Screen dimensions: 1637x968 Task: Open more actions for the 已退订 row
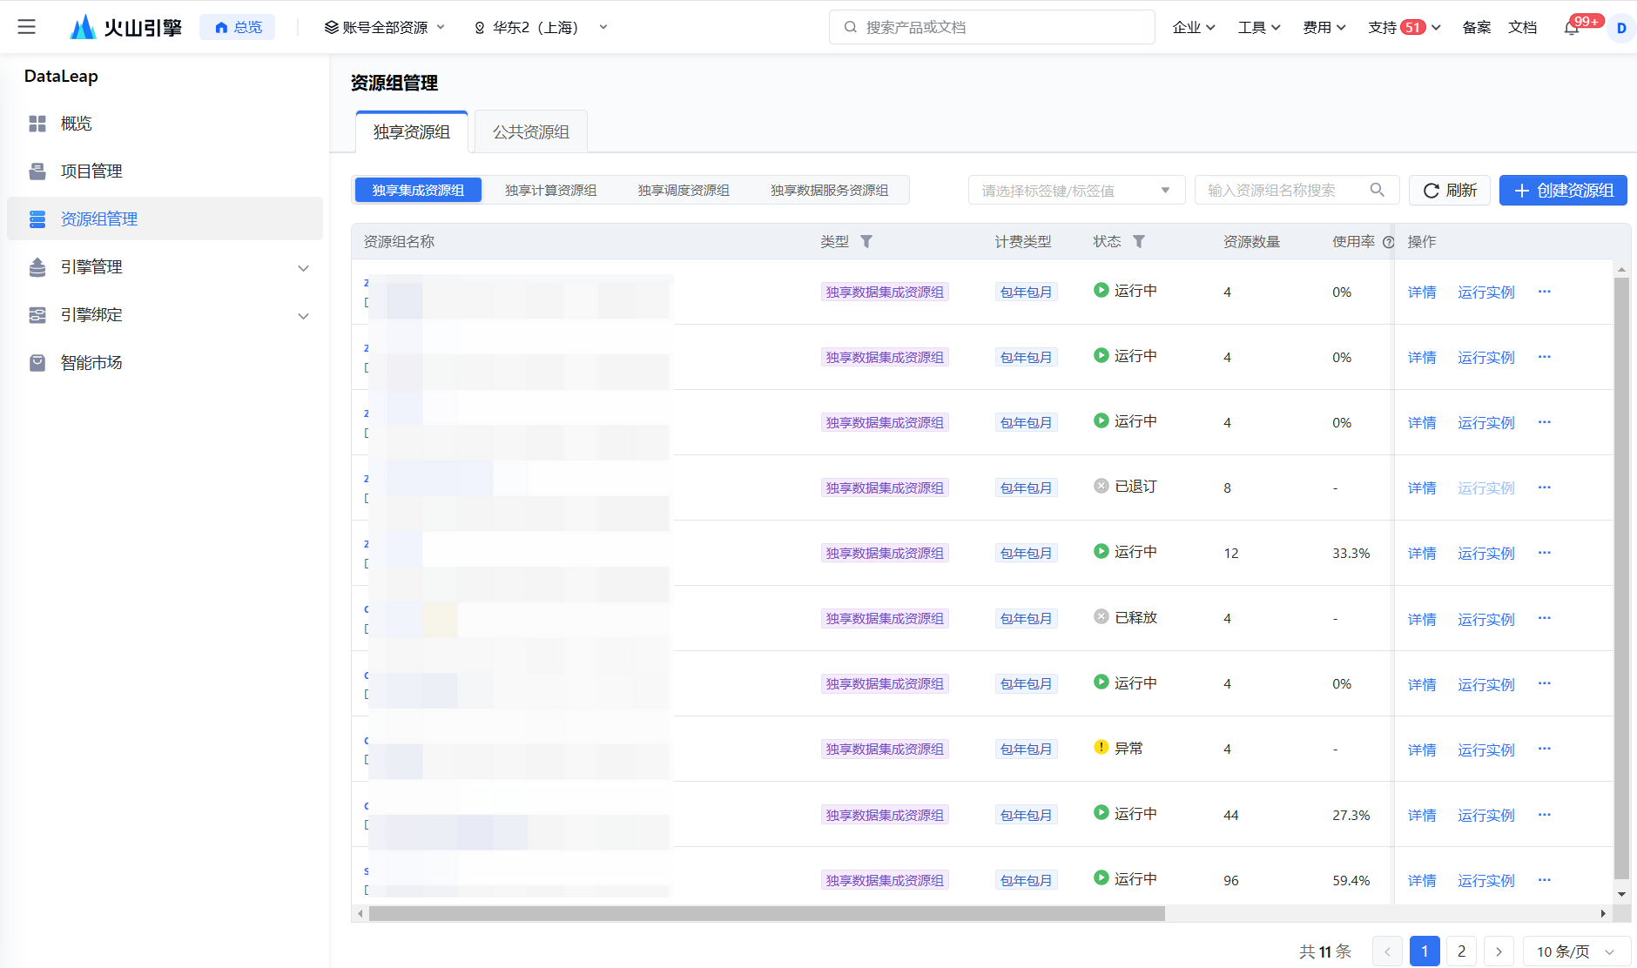coord(1544,487)
